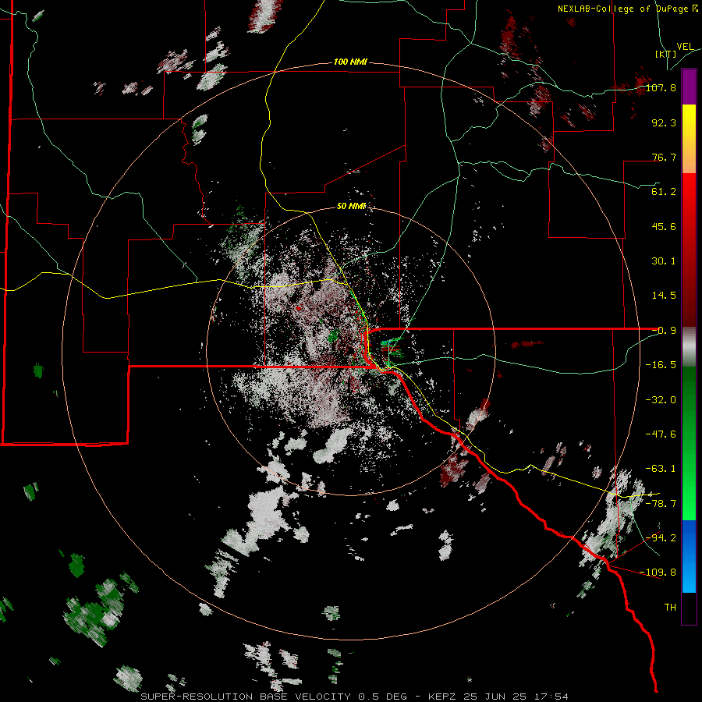Click the -78.7 velocity scale value
The image size is (702, 702).
point(661,504)
